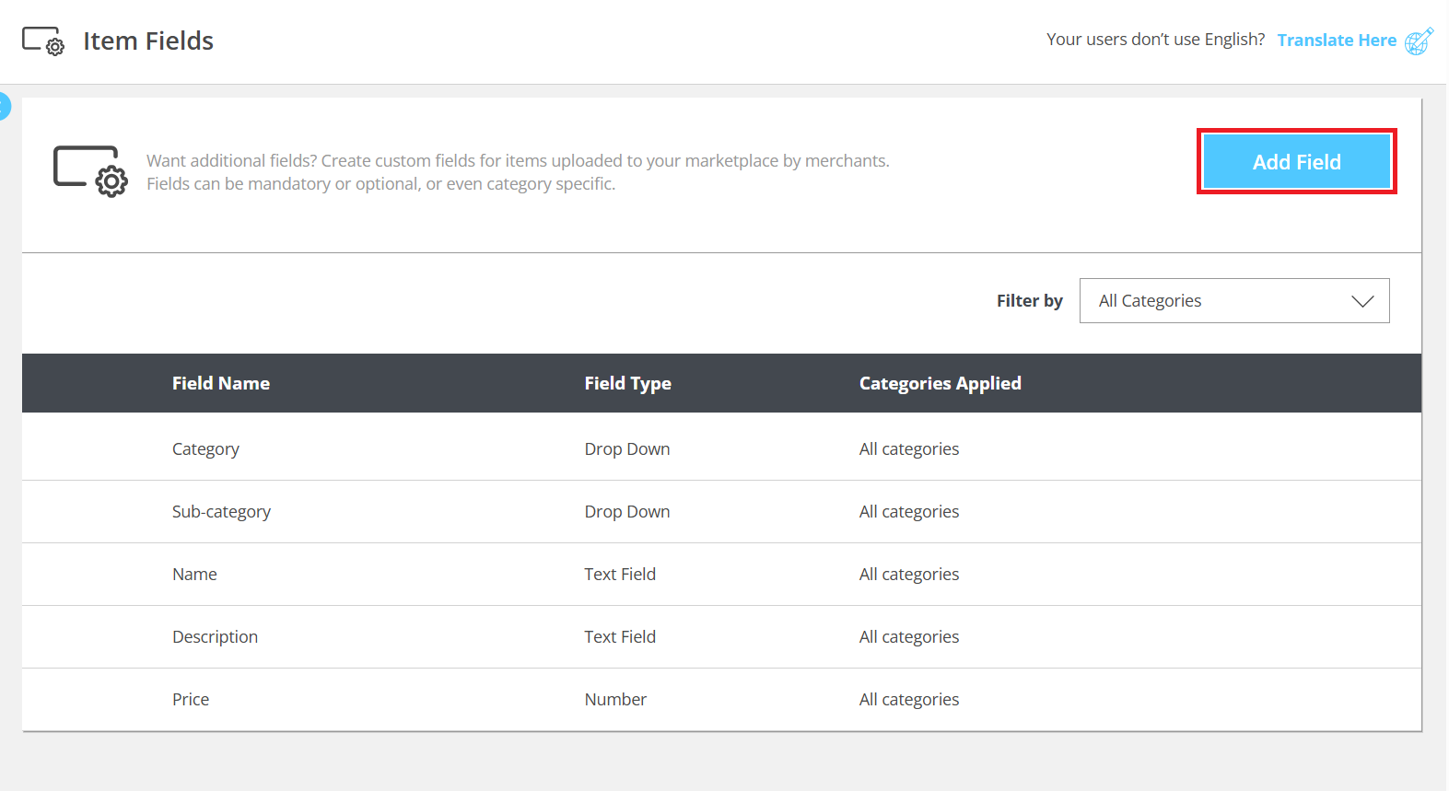Open the Description field row
The image size is (1449, 791).
point(215,637)
